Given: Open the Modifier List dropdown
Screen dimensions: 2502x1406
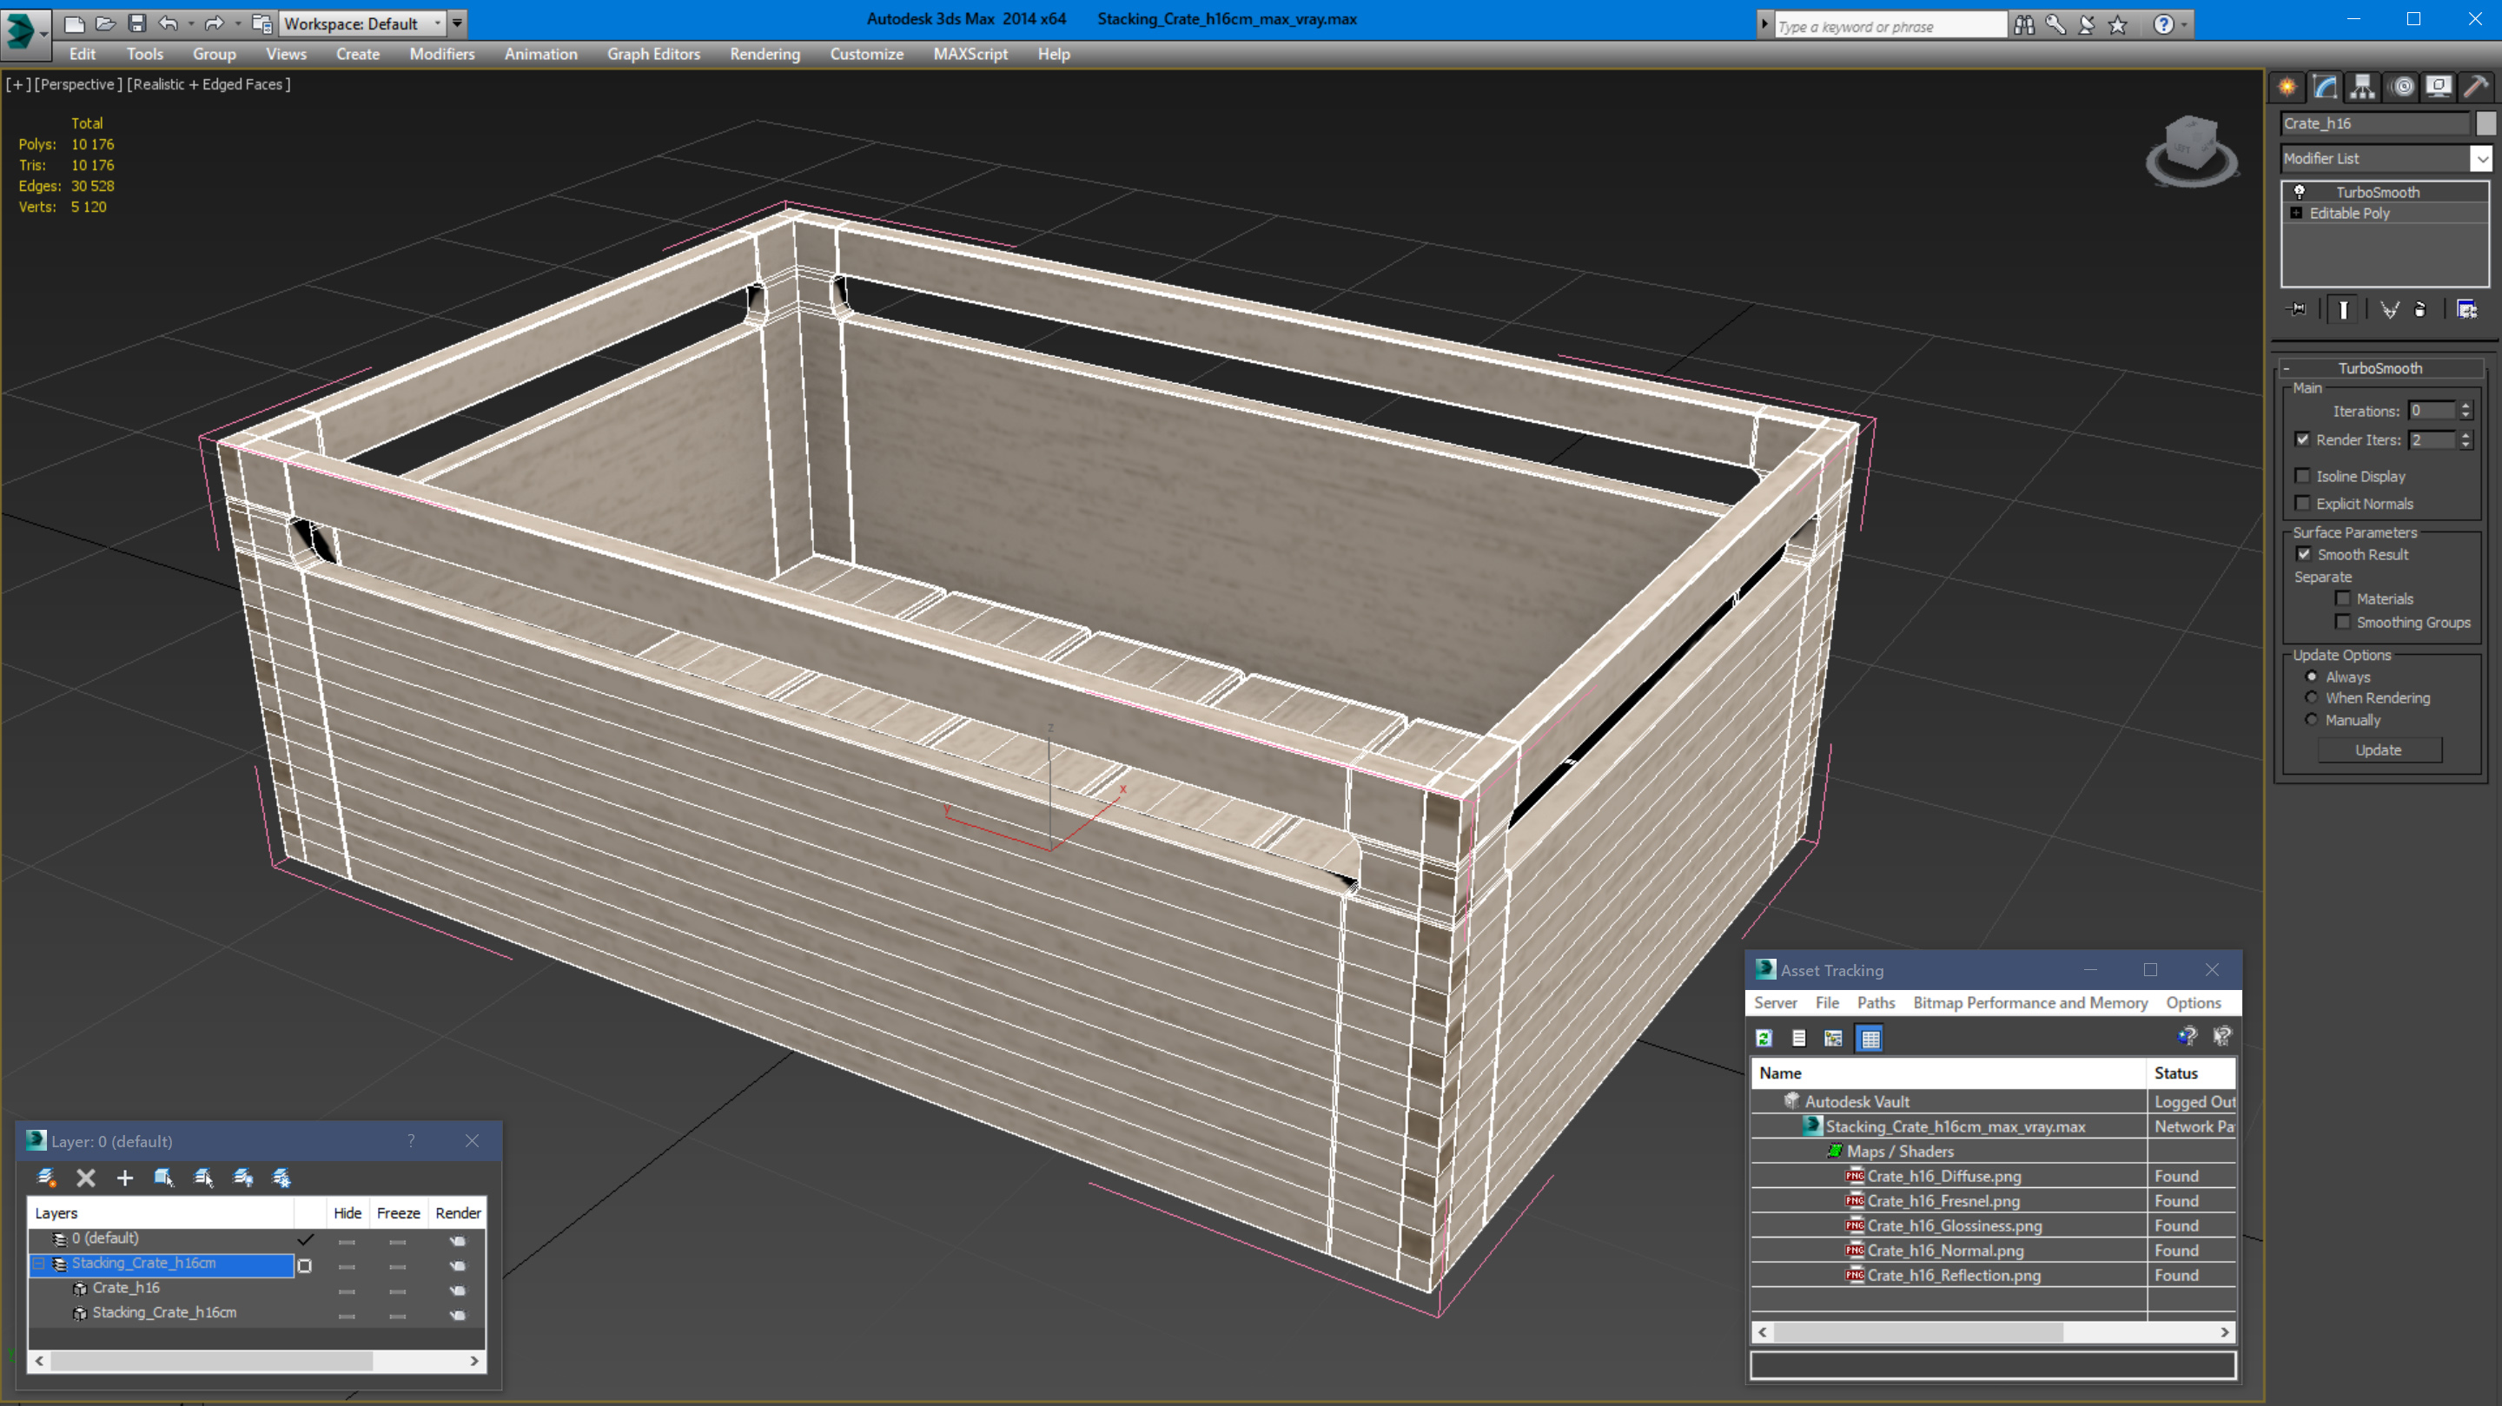Looking at the screenshot, I should click(x=2482, y=158).
